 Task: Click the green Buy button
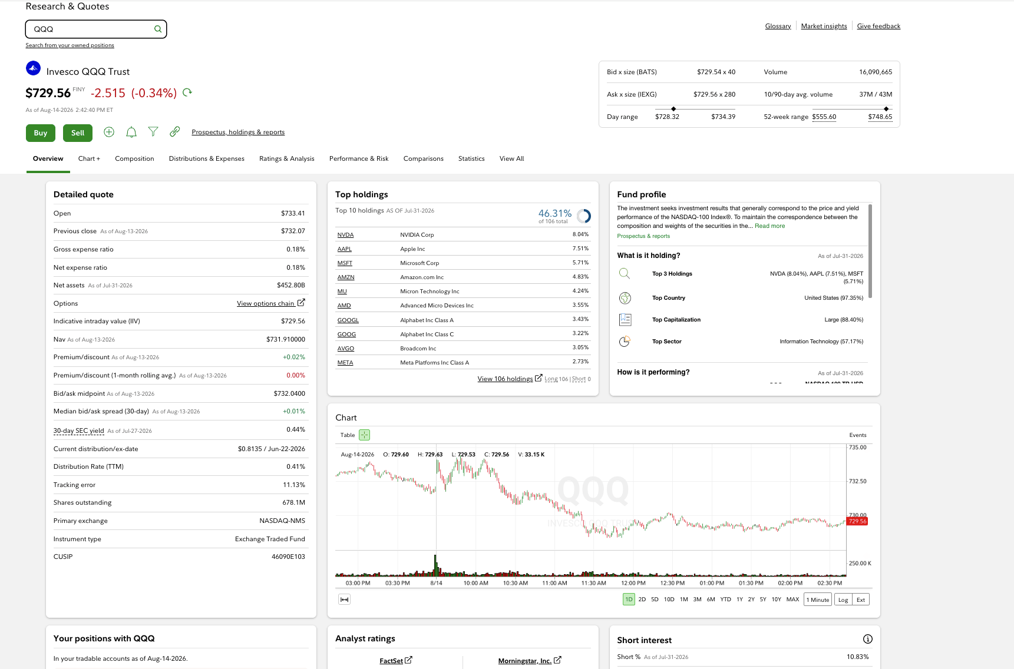click(41, 133)
